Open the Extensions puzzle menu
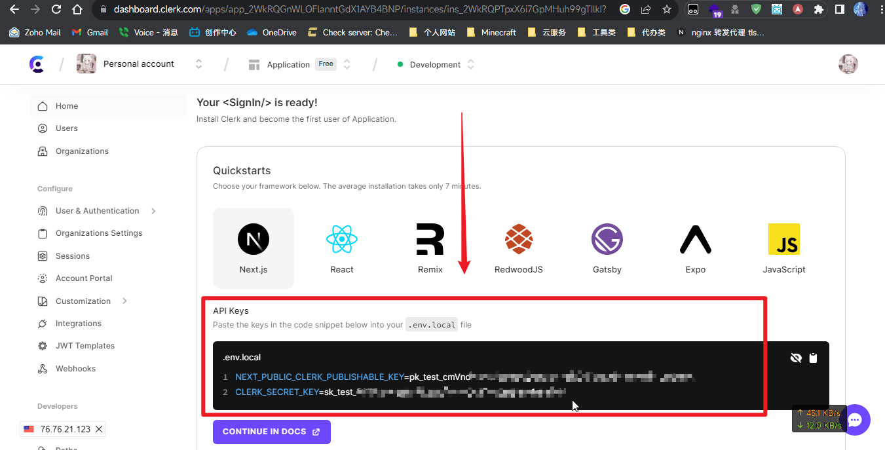The image size is (885, 450). (x=819, y=9)
